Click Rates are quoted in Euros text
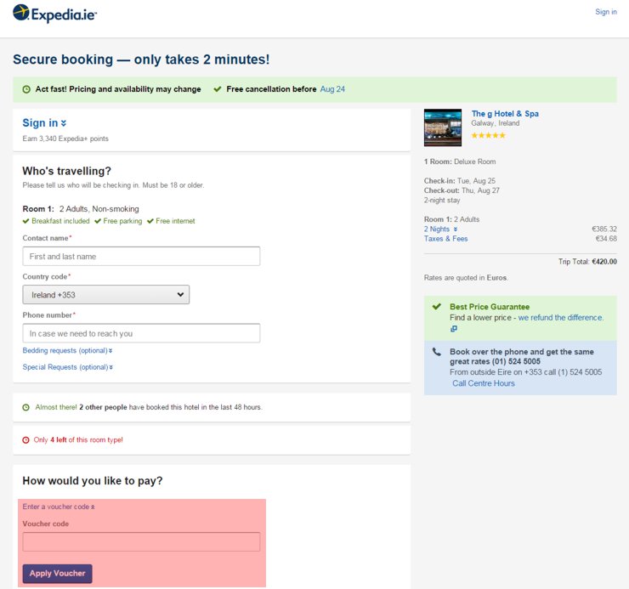Image resolution: width=629 pixels, height=589 pixels. point(466,278)
